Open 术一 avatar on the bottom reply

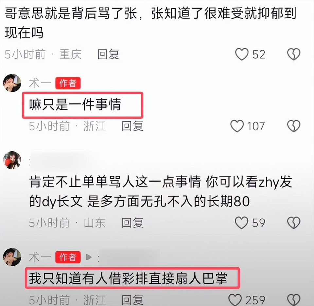[12, 257]
